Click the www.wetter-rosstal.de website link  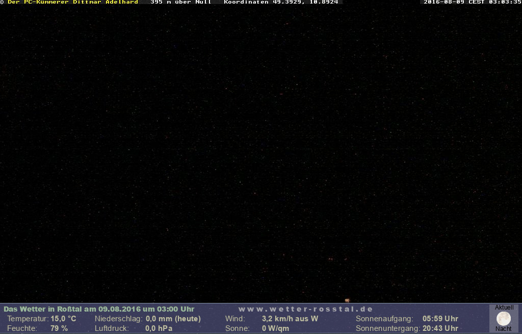click(306, 309)
